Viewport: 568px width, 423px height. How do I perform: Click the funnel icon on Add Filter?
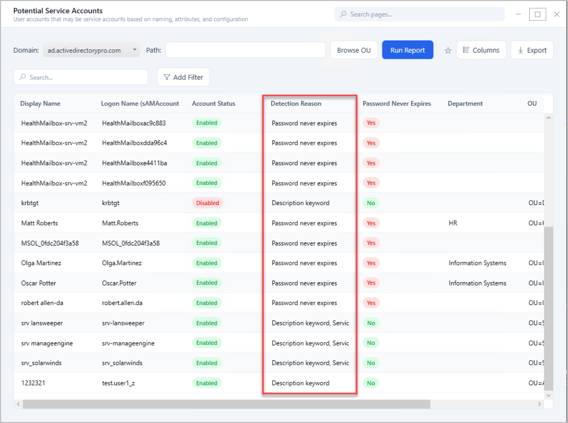(x=166, y=77)
